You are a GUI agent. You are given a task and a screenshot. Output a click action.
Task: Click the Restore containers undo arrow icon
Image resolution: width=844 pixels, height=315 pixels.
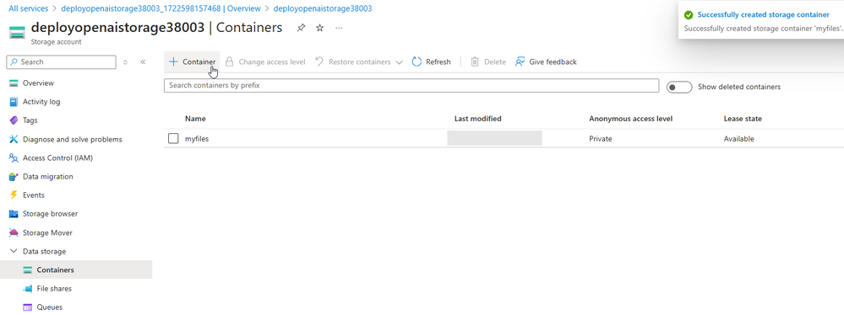(x=319, y=61)
